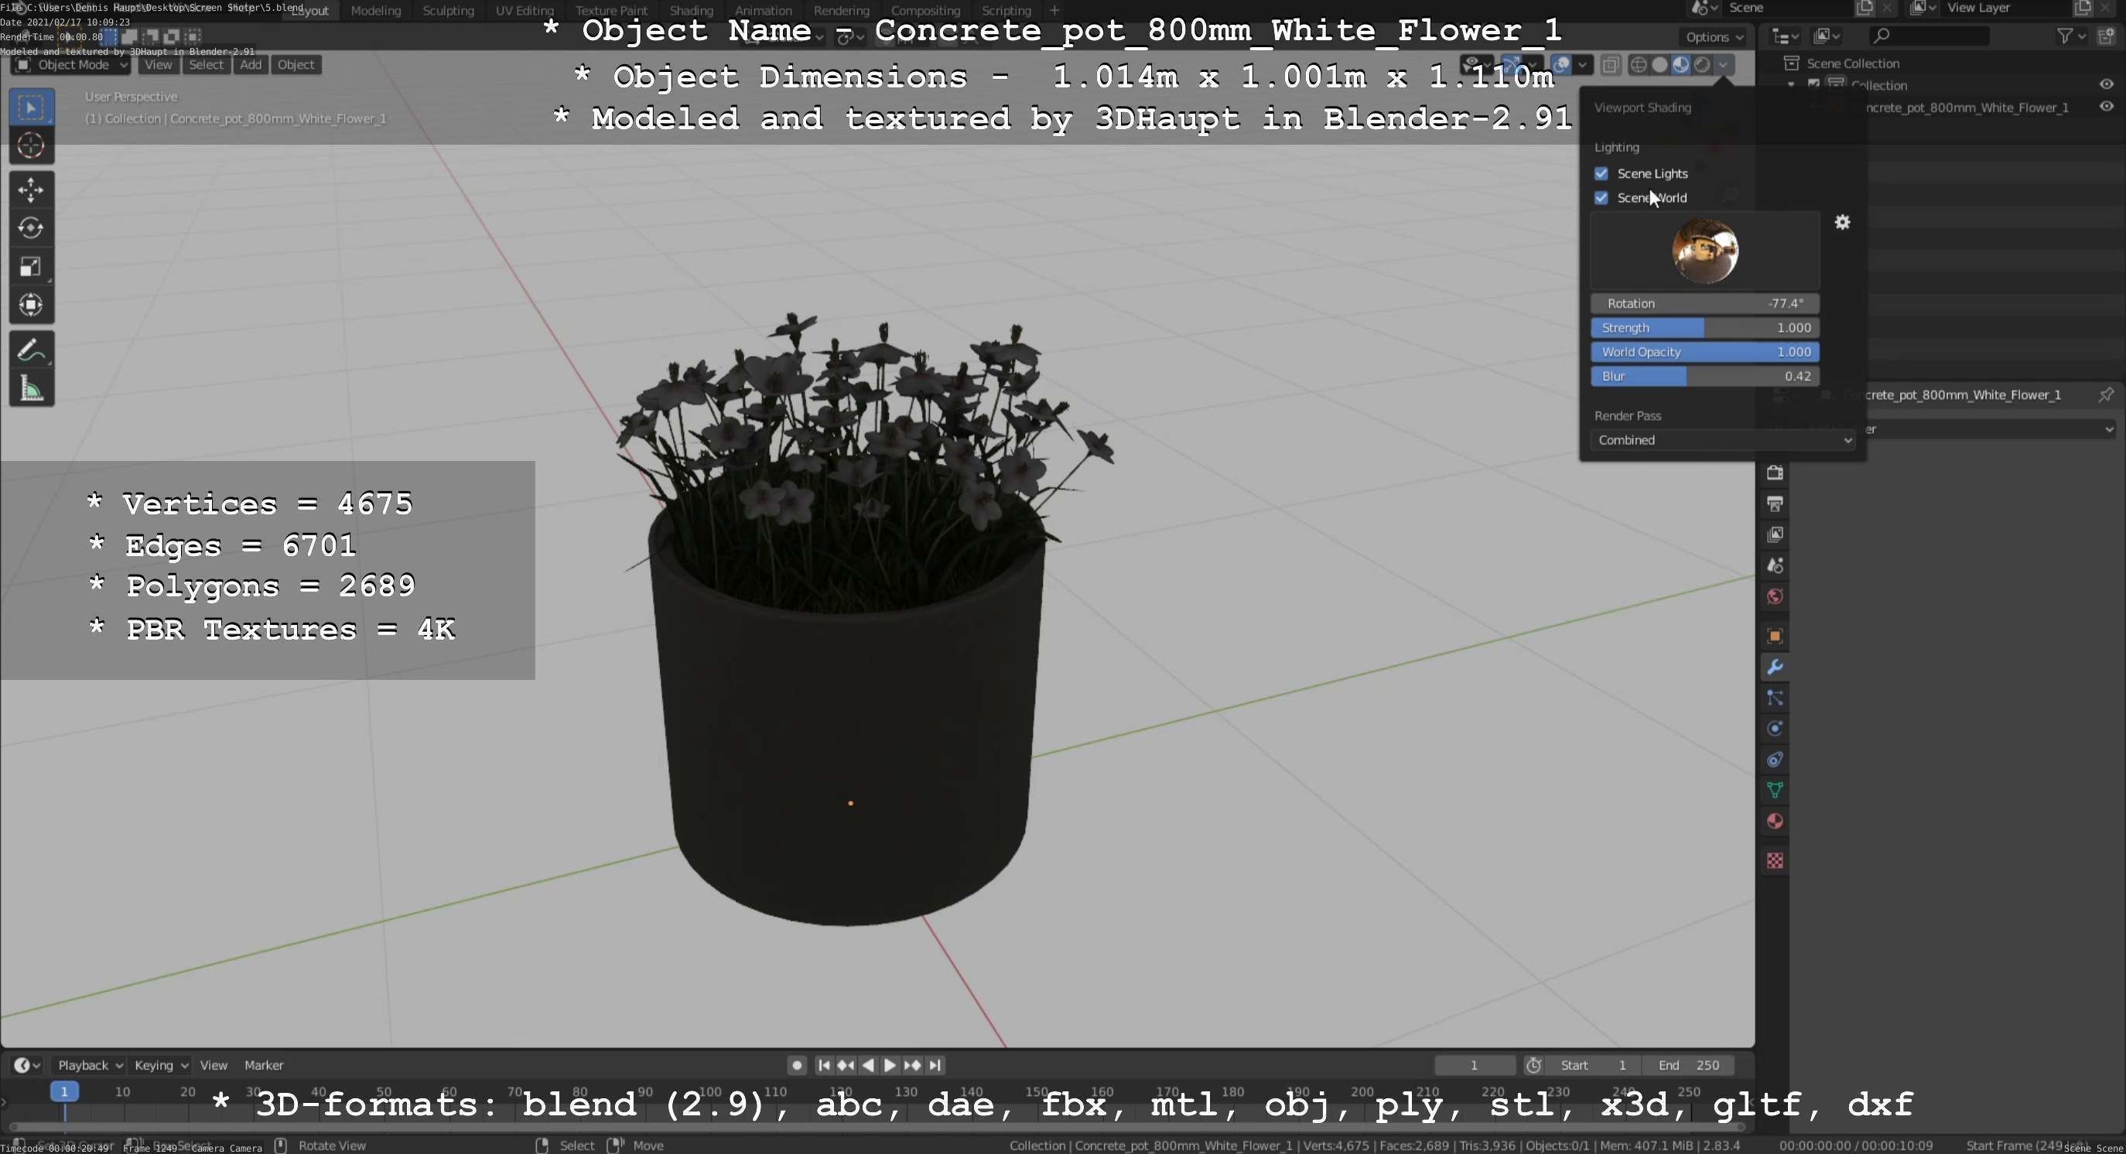Open the viewport Select menu
This screenshot has width=2126, height=1154.
pos(206,64)
